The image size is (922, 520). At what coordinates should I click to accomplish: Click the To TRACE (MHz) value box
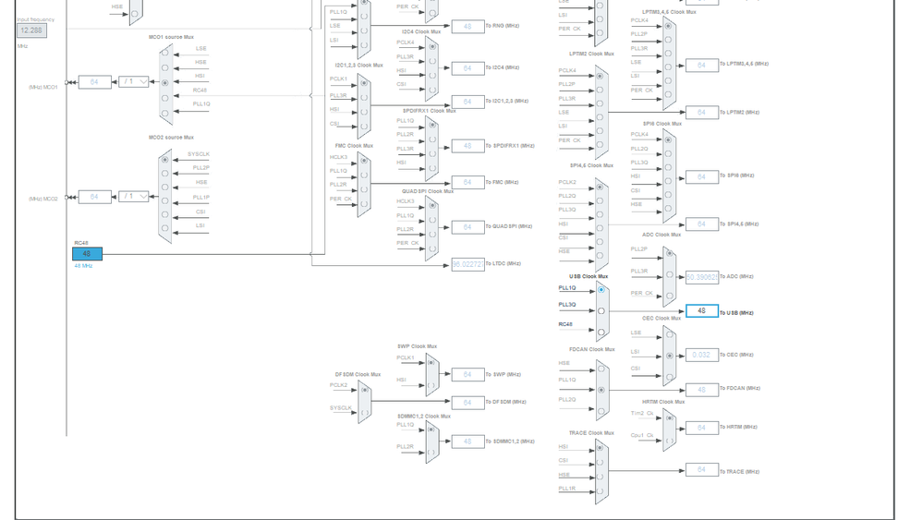[701, 470]
